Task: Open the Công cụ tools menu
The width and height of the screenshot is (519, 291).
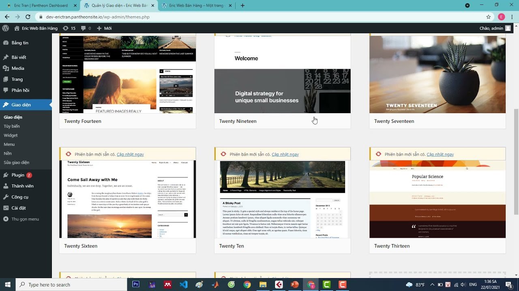Action: click(26, 197)
